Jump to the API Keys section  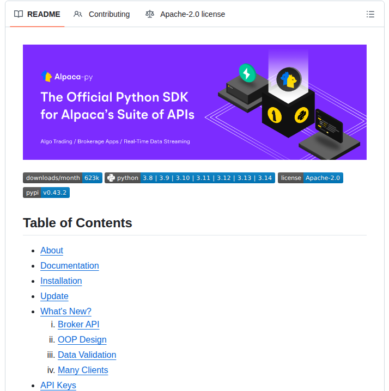(58, 385)
